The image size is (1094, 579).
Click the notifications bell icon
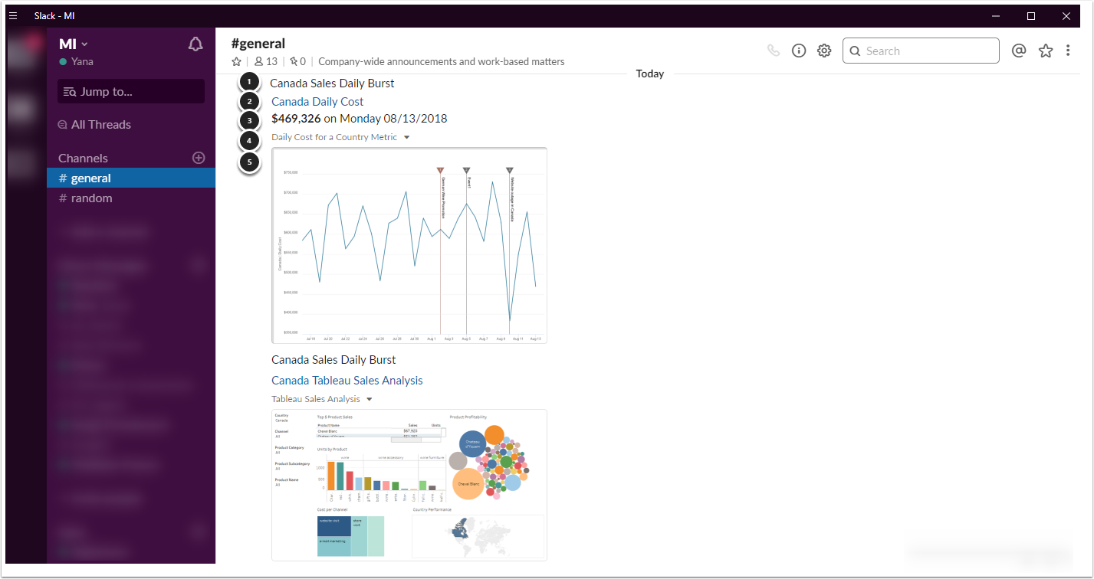pyautogui.click(x=195, y=44)
